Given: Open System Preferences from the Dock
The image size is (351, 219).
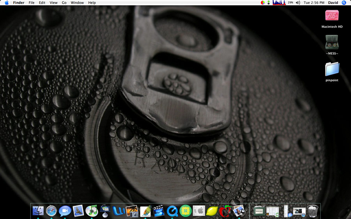Looking at the screenshot, I should click(x=199, y=211).
